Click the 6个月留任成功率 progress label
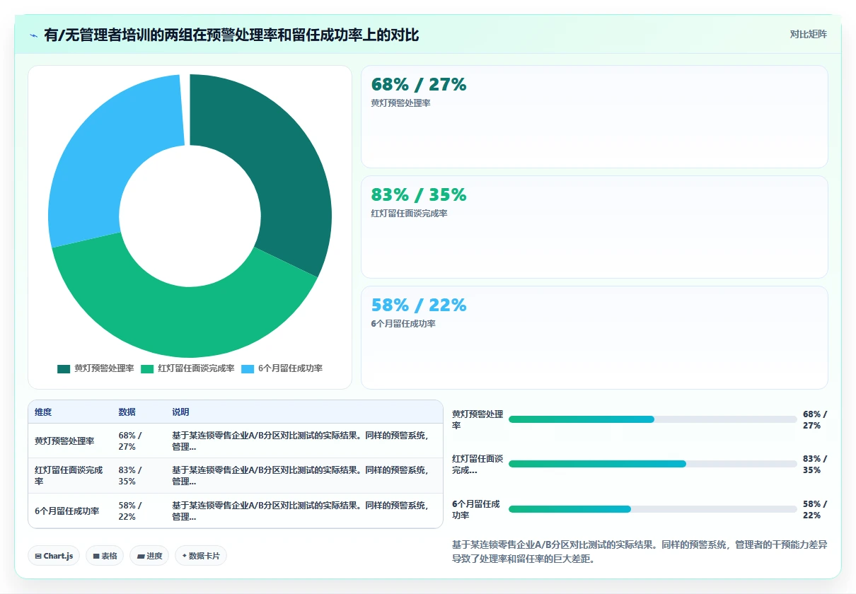Viewport: 856px width, 594px height. pos(478,509)
